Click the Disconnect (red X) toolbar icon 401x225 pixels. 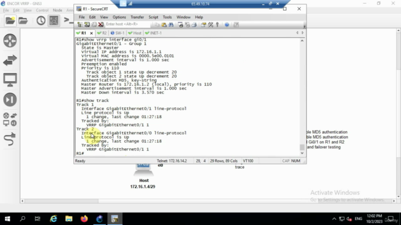[x=101, y=24]
